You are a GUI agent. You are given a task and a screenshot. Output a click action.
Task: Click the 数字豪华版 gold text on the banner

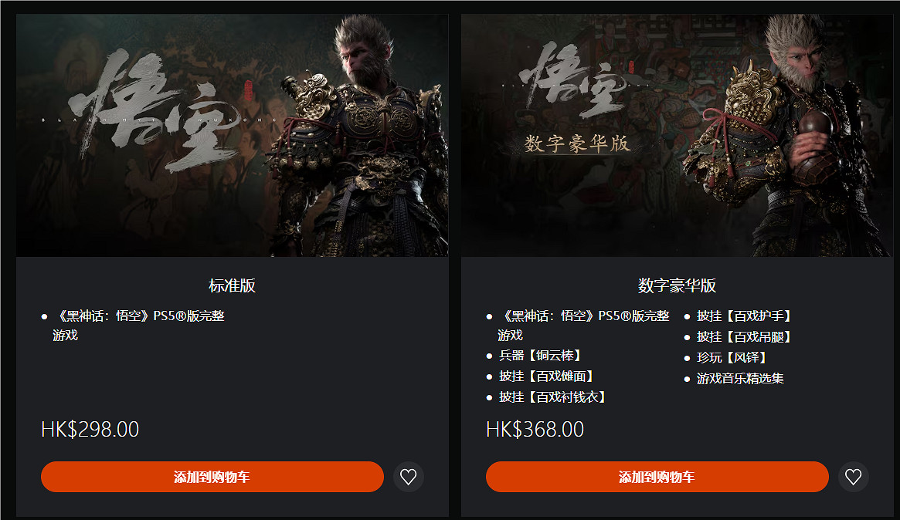click(577, 144)
